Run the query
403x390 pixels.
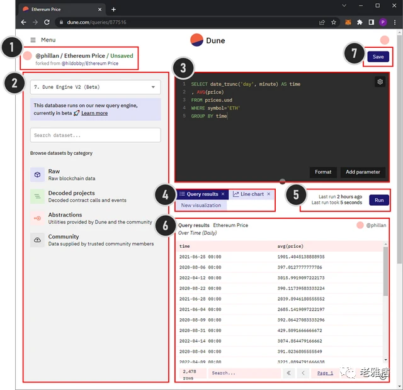(379, 200)
